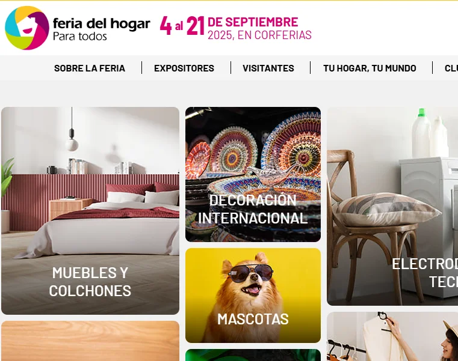Open the Electrodomésticos tile with wooden chair
Viewport: 458px width, 361px height.
(392, 206)
